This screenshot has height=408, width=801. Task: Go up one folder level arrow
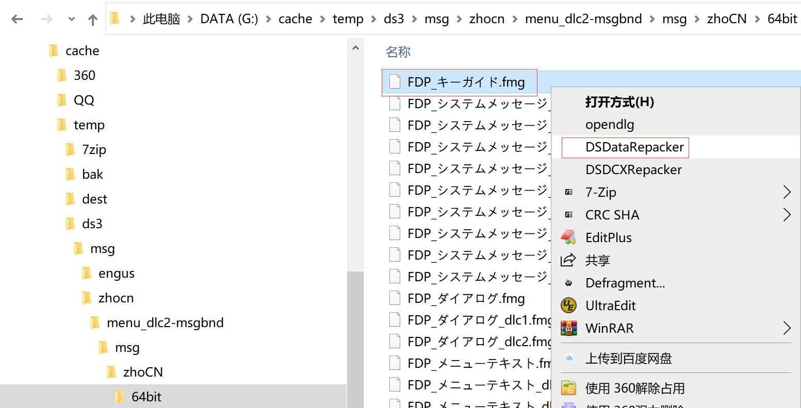[x=93, y=20]
